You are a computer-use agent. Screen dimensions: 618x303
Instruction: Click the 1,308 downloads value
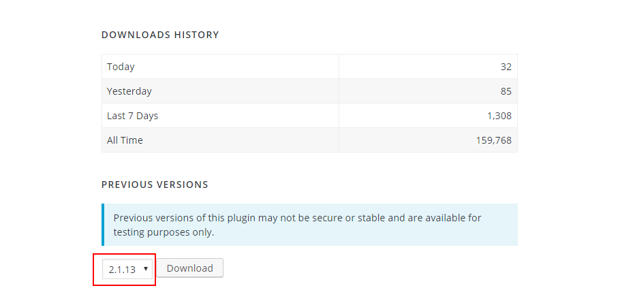[499, 116]
